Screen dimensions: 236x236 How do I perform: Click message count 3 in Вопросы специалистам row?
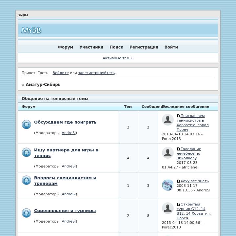(148, 186)
